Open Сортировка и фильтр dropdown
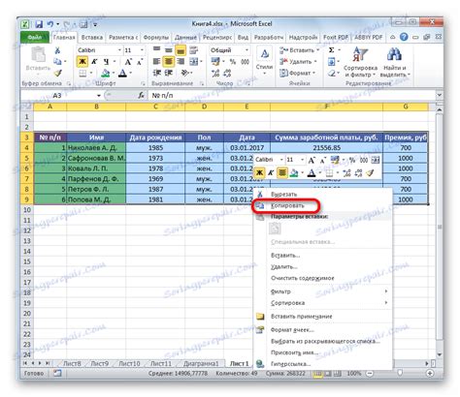This screenshot has width=460, height=397. (x=360, y=61)
